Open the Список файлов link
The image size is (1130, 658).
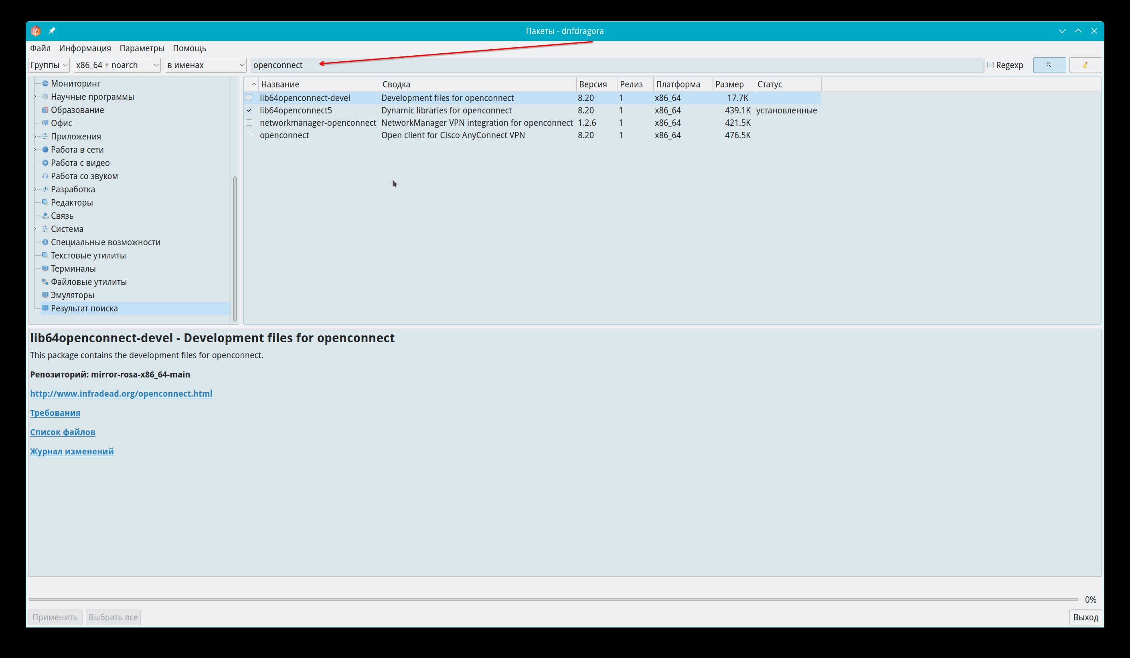tap(63, 432)
